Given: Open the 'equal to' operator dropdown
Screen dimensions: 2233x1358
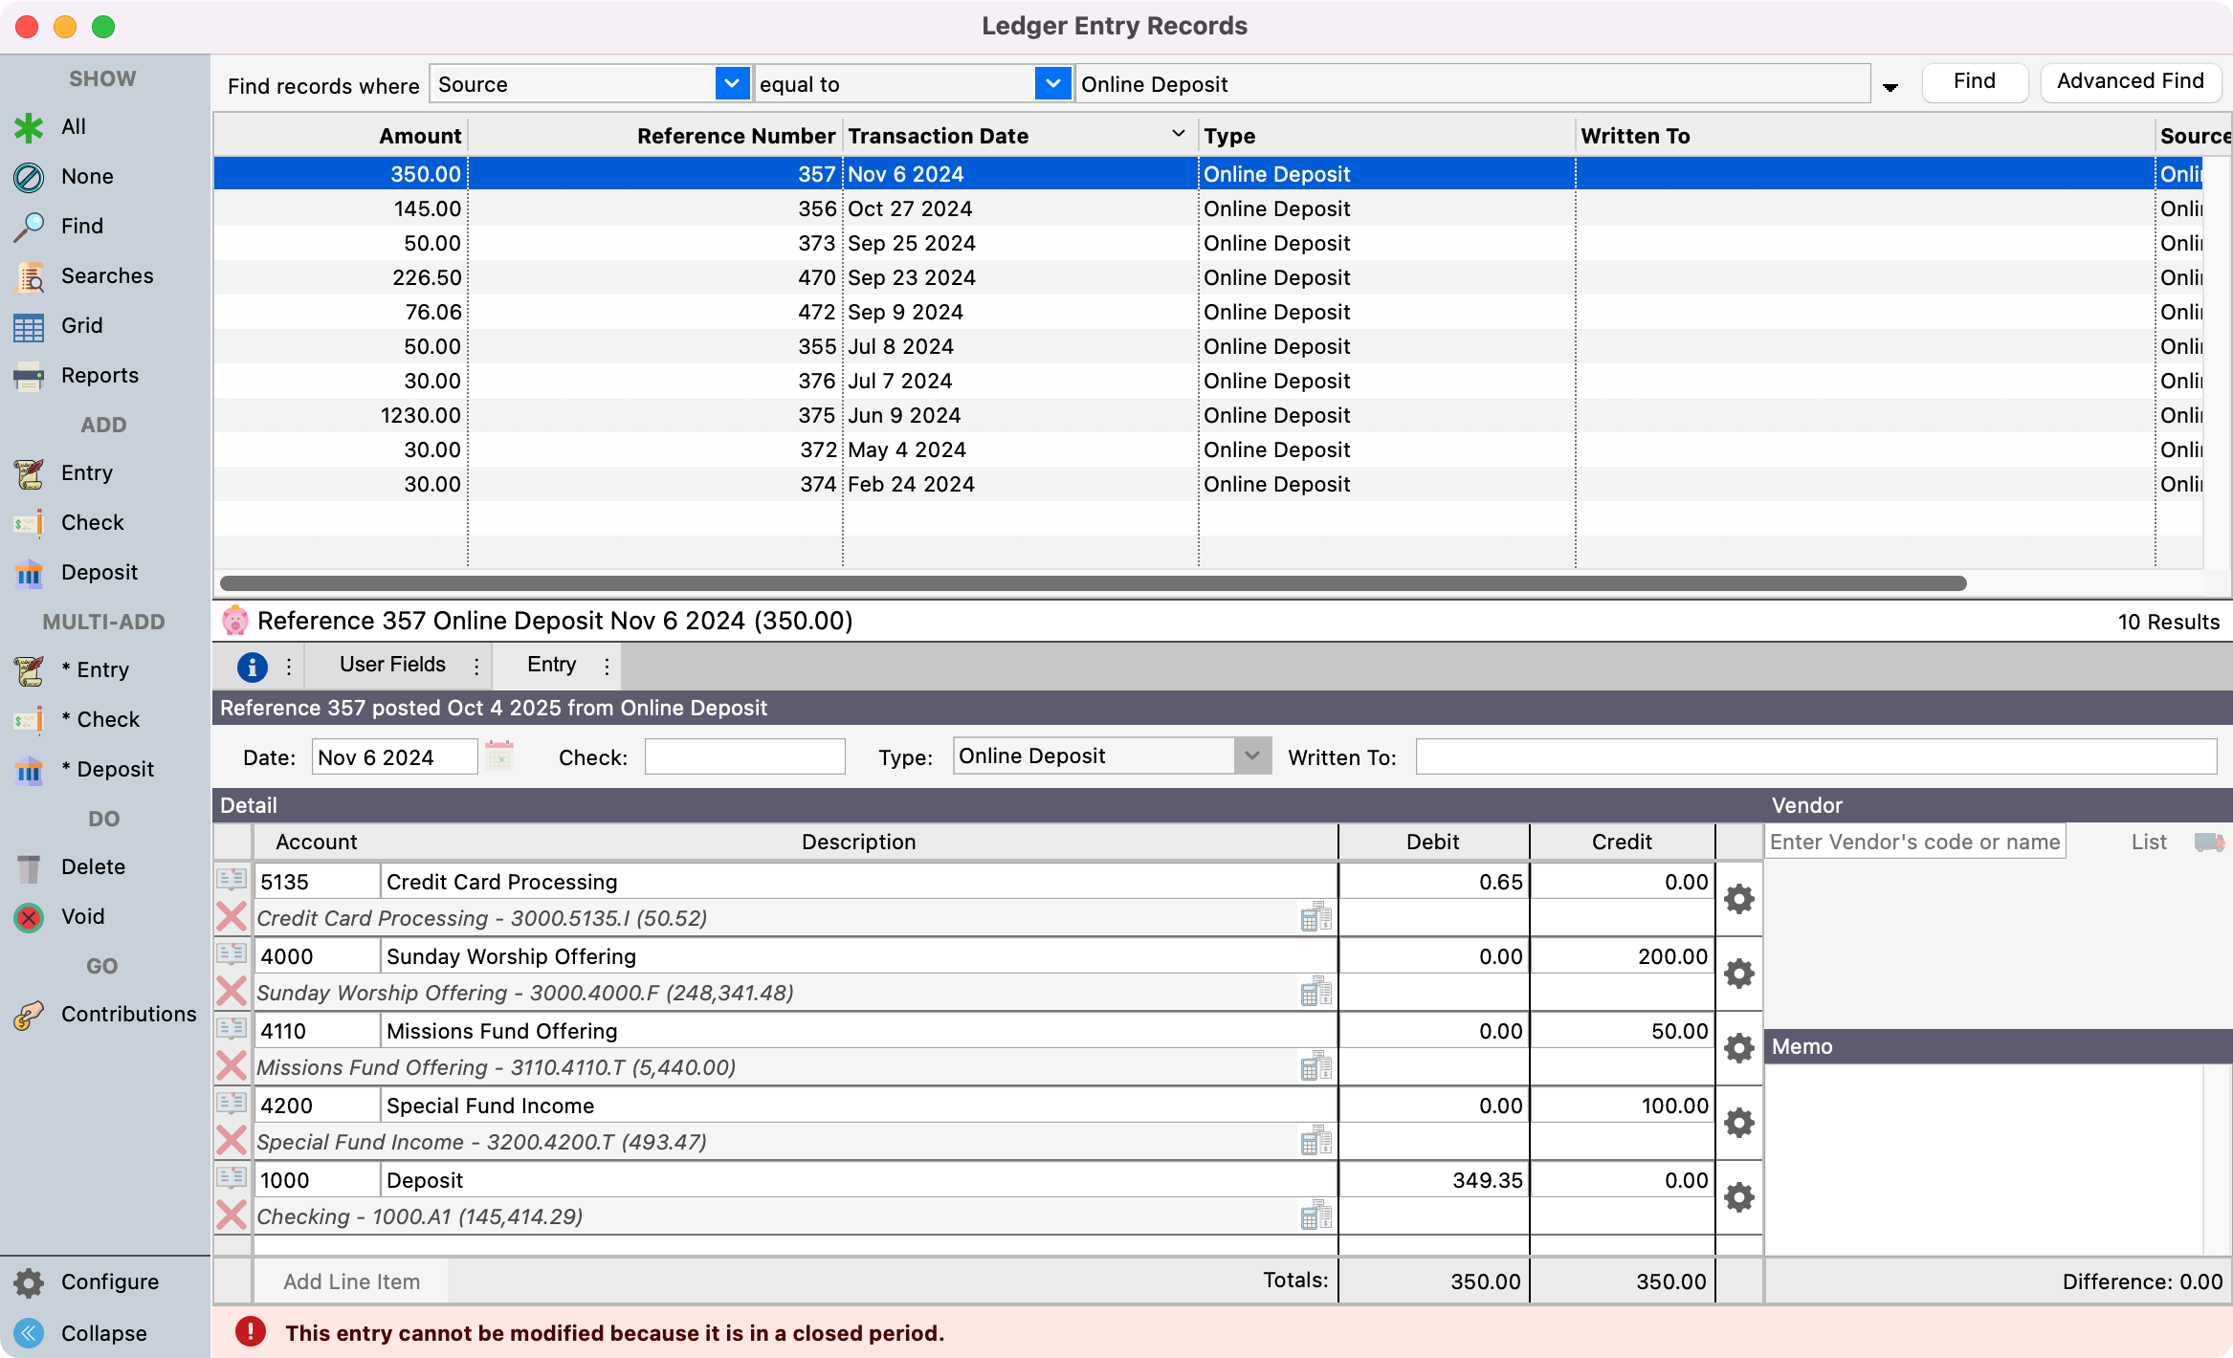Looking at the screenshot, I should pyautogui.click(x=1052, y=83).
